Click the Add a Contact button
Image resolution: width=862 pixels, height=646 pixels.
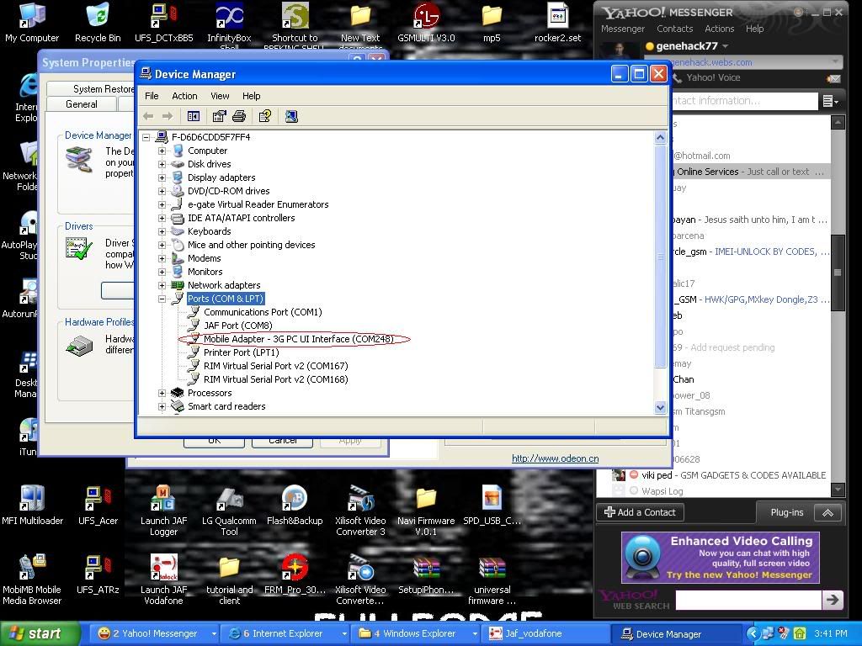click(641, 512)
